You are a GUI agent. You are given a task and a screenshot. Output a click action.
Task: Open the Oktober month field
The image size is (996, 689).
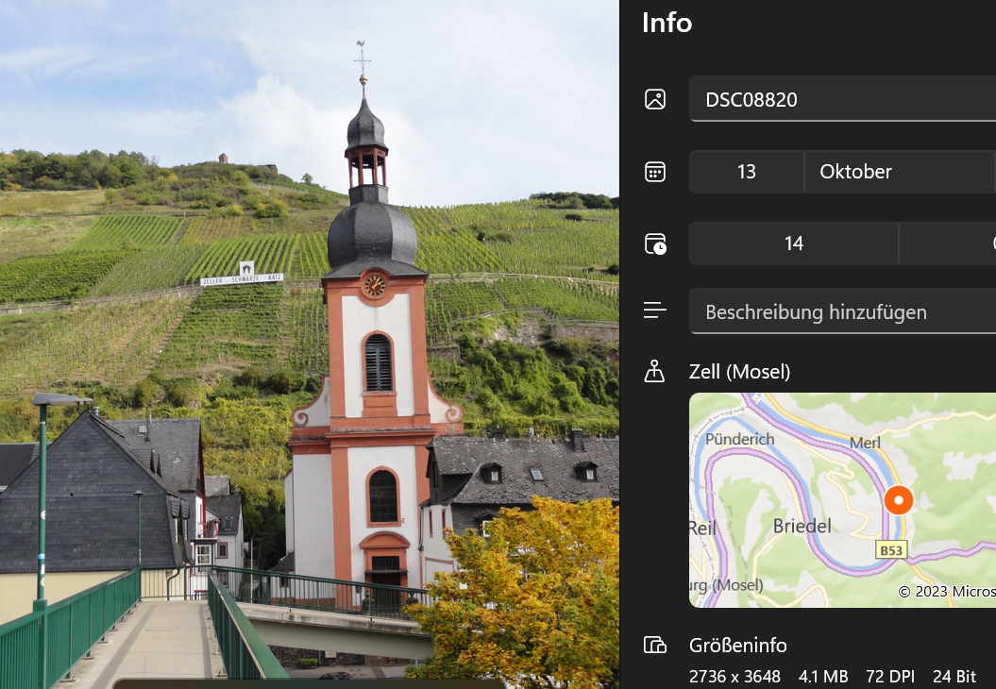[x=897, y=172]
